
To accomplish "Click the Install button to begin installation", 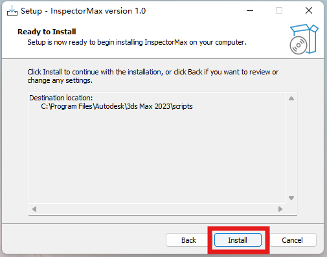I will (x=238, y=240).
